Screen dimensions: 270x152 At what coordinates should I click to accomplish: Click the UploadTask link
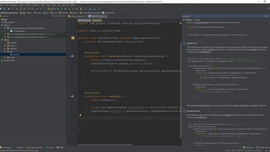coord(205,106)
